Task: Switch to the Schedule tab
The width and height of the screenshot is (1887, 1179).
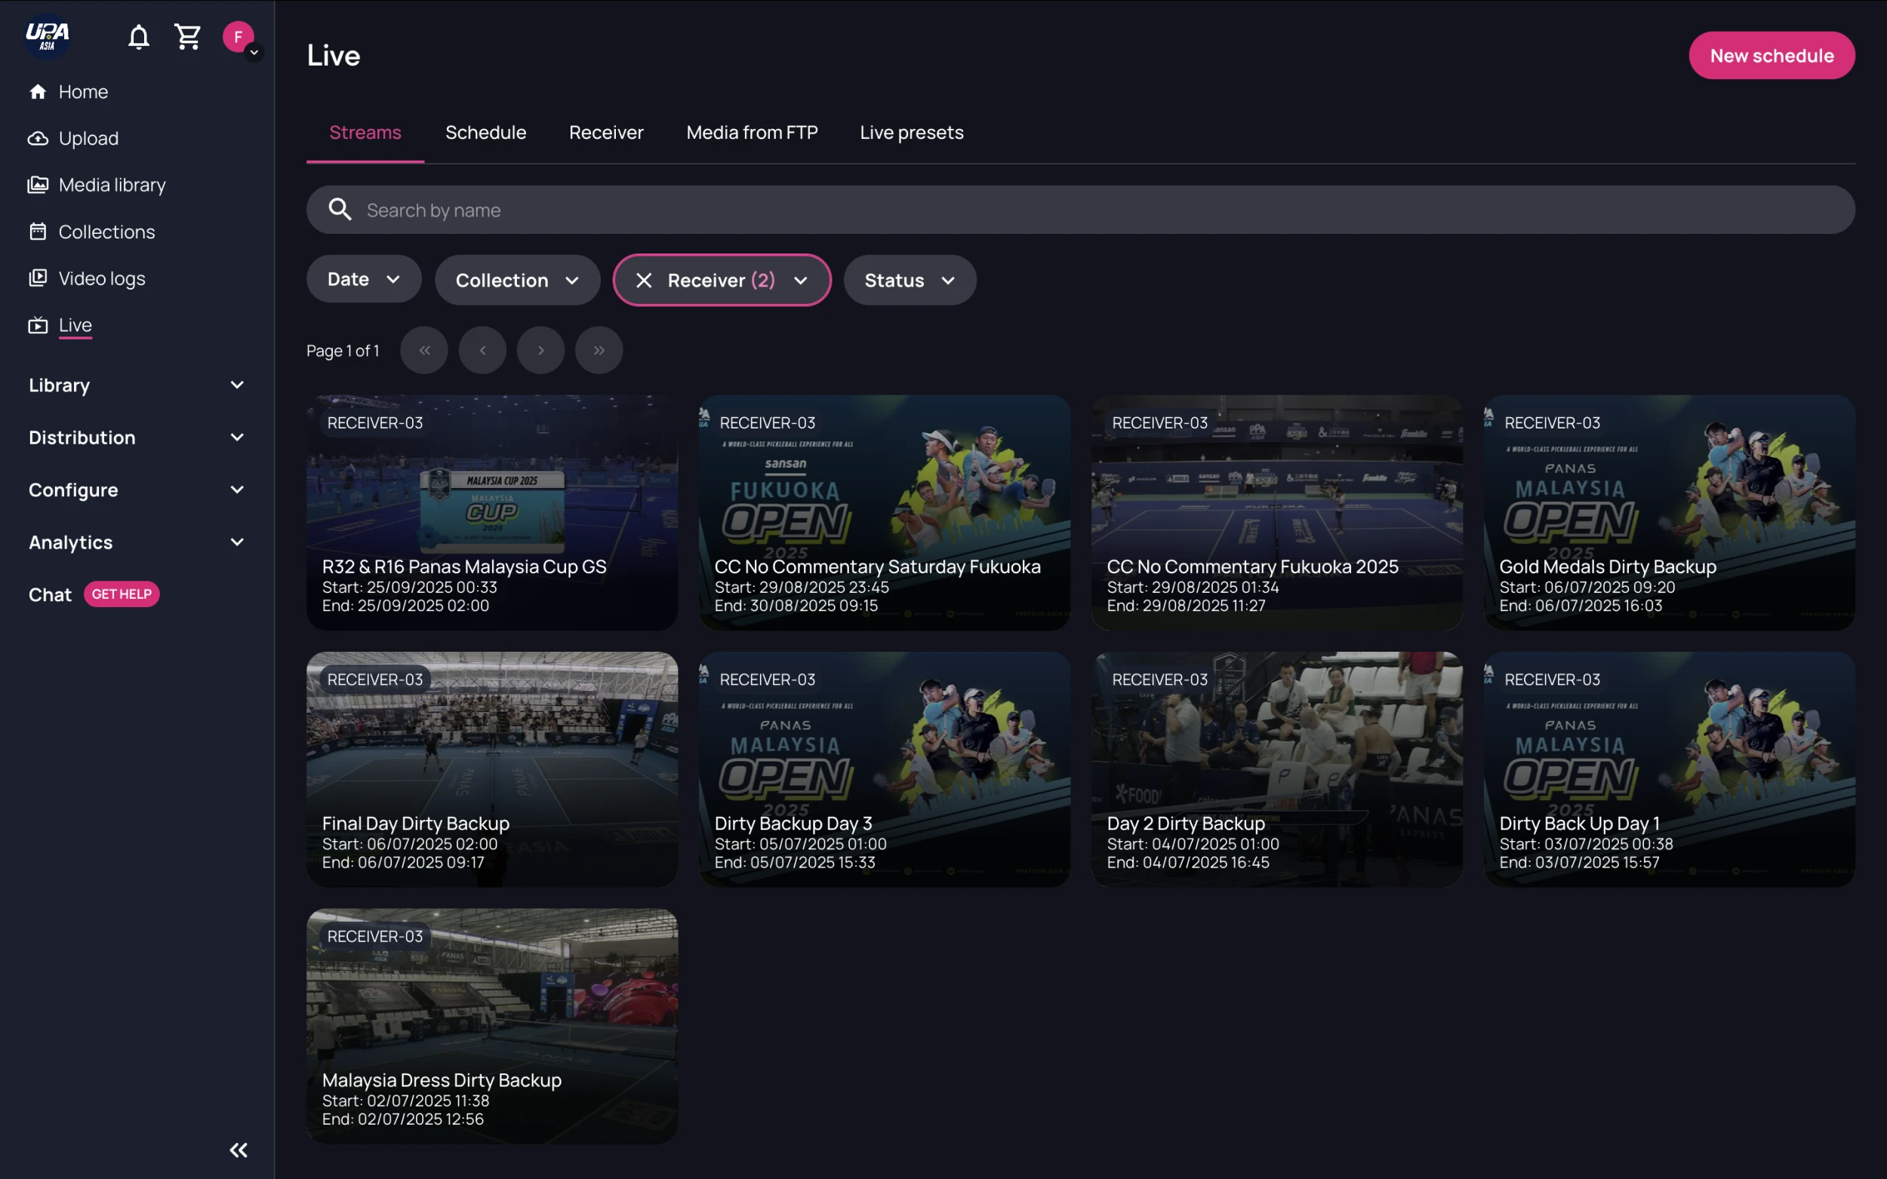Action: 485,133
